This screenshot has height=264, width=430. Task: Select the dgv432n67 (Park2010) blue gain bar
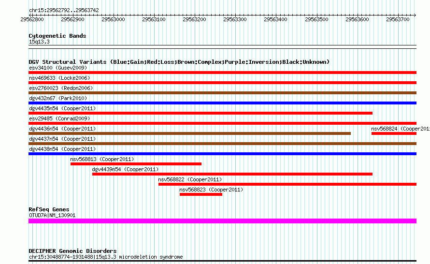222,103
